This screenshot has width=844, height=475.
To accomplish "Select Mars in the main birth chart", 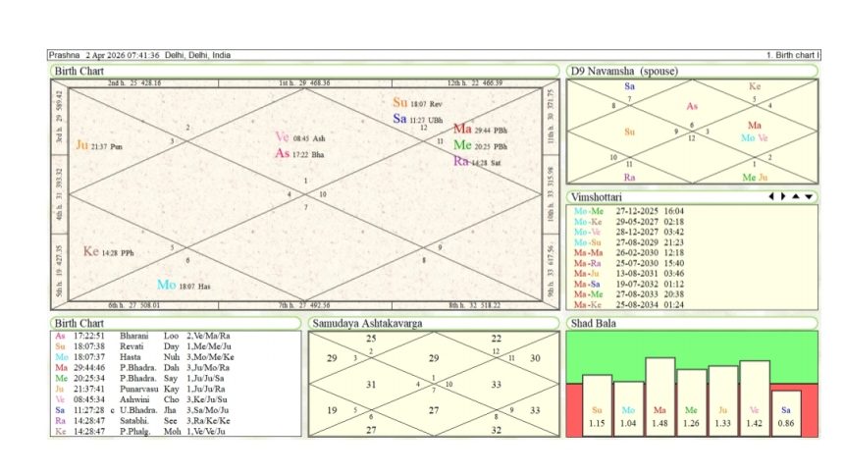I will [x=461, y=129].
